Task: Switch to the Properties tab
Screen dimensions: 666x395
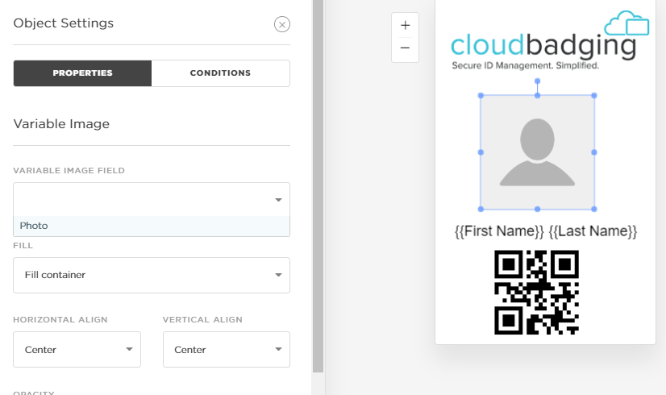Action: 82,73
